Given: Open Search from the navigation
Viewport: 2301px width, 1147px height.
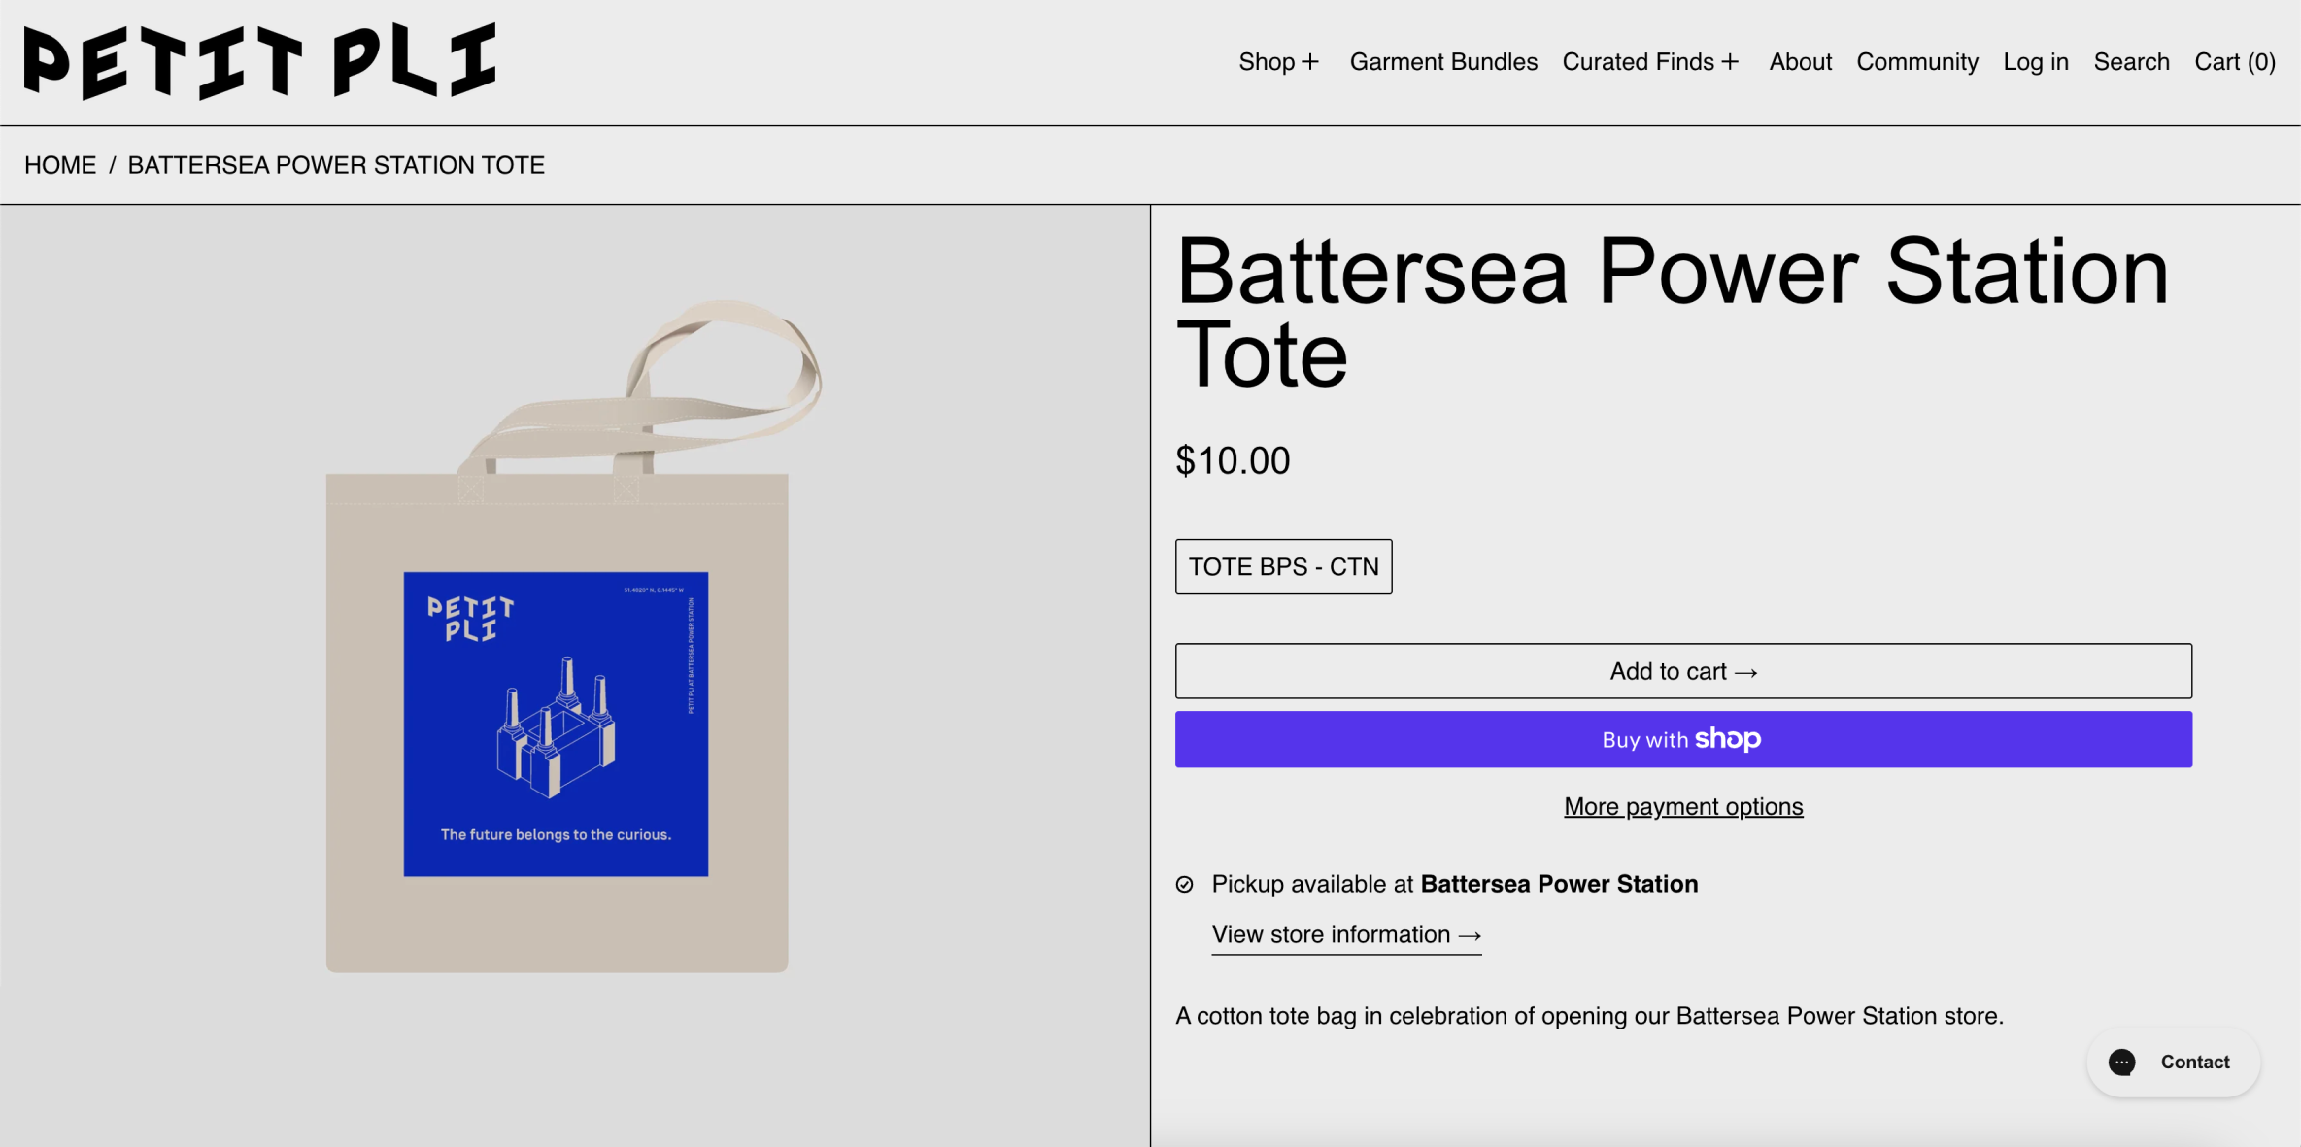Looking at the screenshot, I should click(x=2131, y=62).
